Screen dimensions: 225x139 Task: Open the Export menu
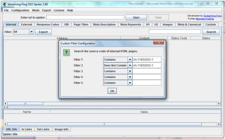pos(46,10)
